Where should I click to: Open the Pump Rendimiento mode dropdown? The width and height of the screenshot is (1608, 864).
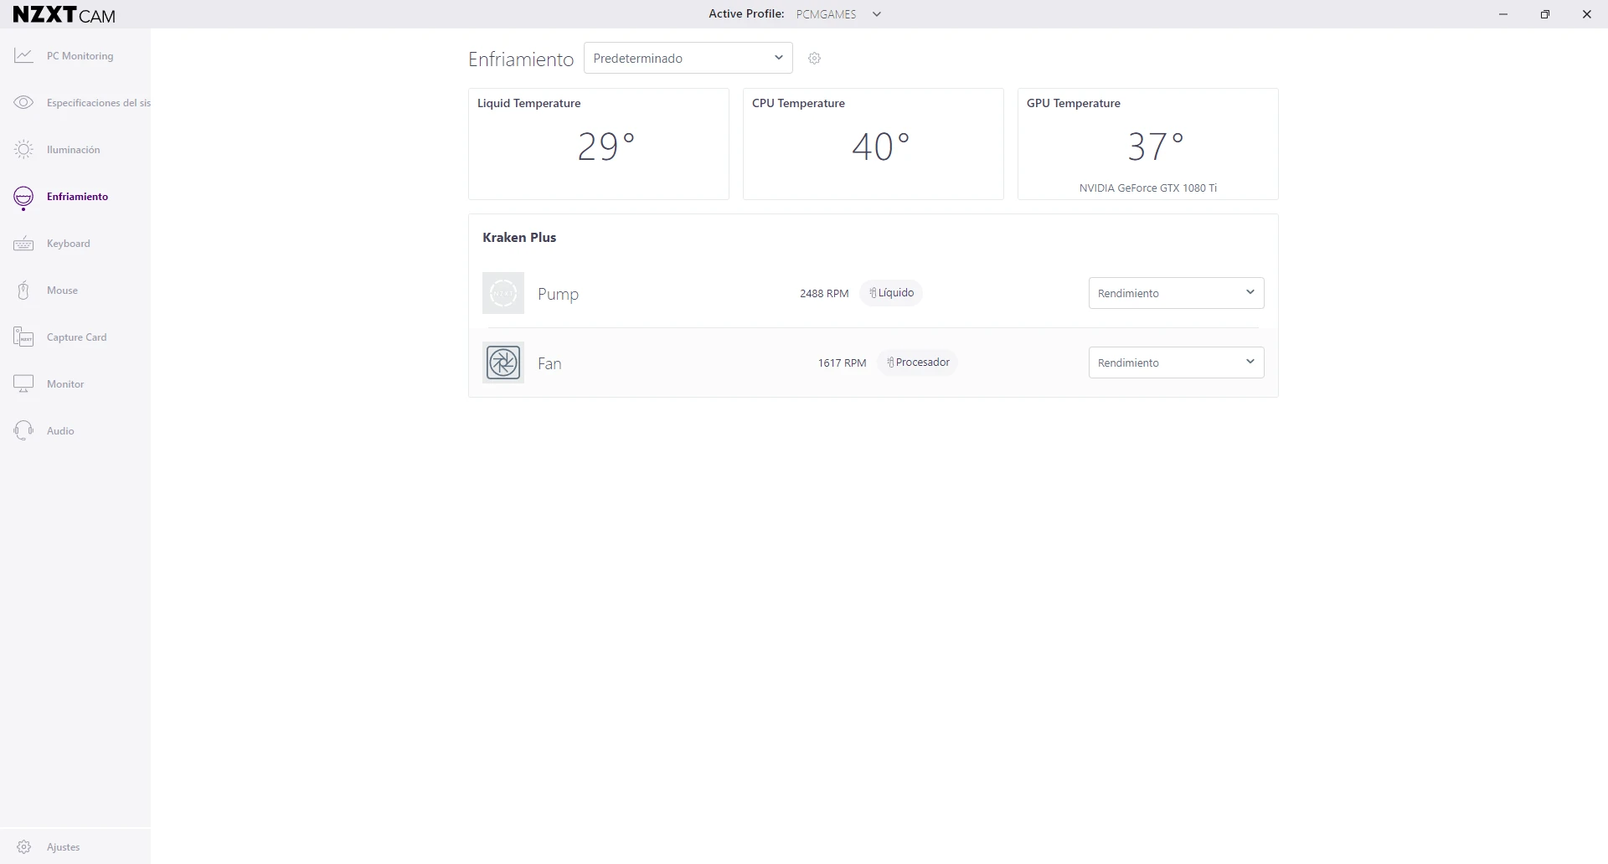[x=1177, y=293]
